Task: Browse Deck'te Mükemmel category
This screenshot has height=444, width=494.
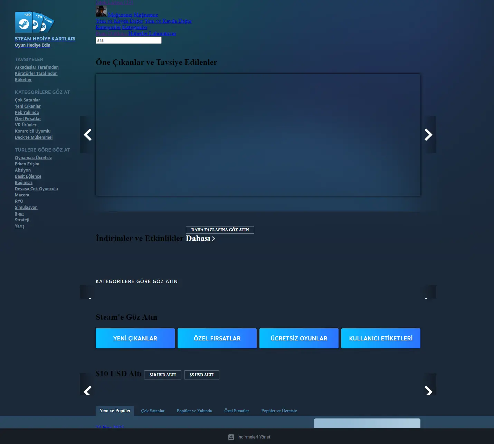Action: tap(34, 137)
